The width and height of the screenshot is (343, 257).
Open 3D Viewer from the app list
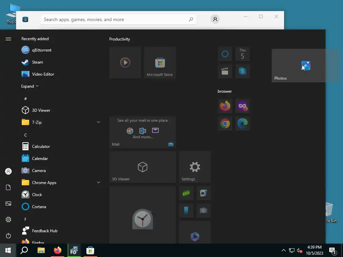61,110
